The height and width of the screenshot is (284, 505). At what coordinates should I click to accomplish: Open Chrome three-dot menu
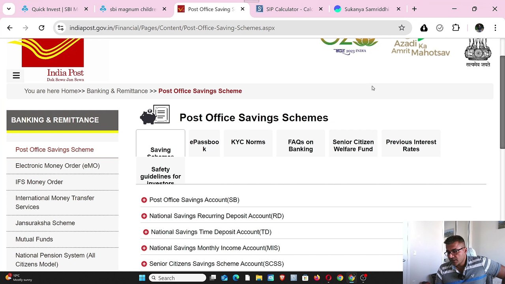495,28
